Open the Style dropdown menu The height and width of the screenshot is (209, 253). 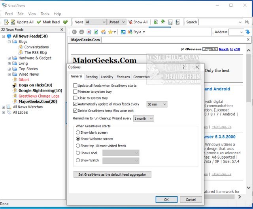tap(136, 32)
